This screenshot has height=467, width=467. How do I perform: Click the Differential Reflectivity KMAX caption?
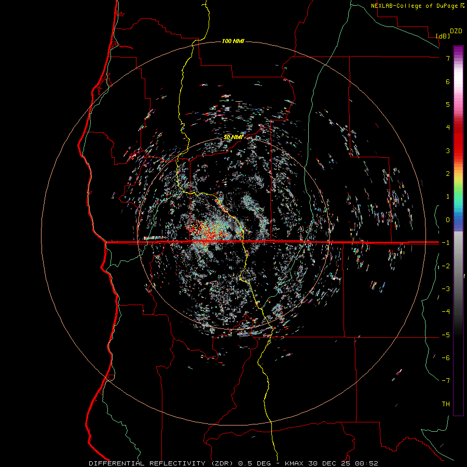click(233, 463)
